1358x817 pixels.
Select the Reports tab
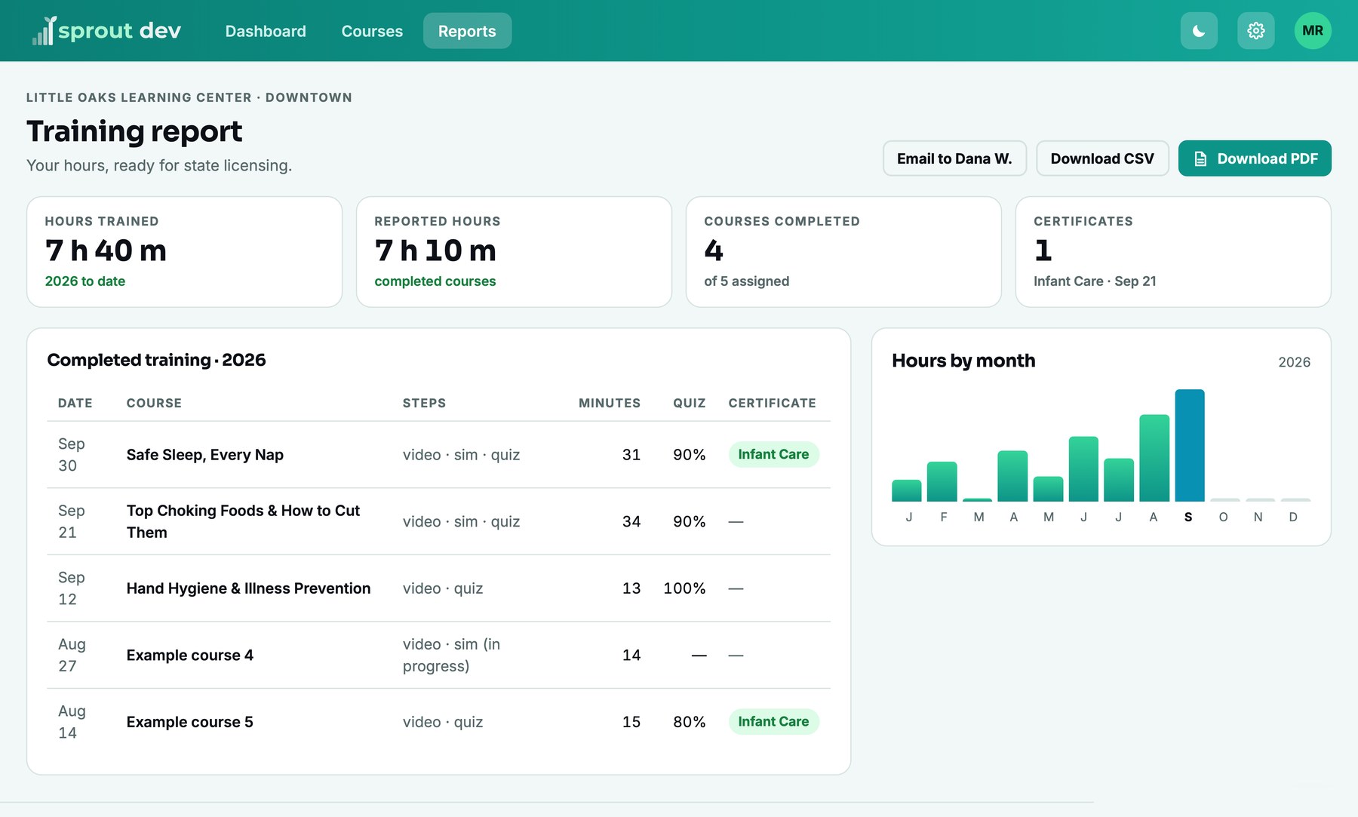(x=467, y=31)
